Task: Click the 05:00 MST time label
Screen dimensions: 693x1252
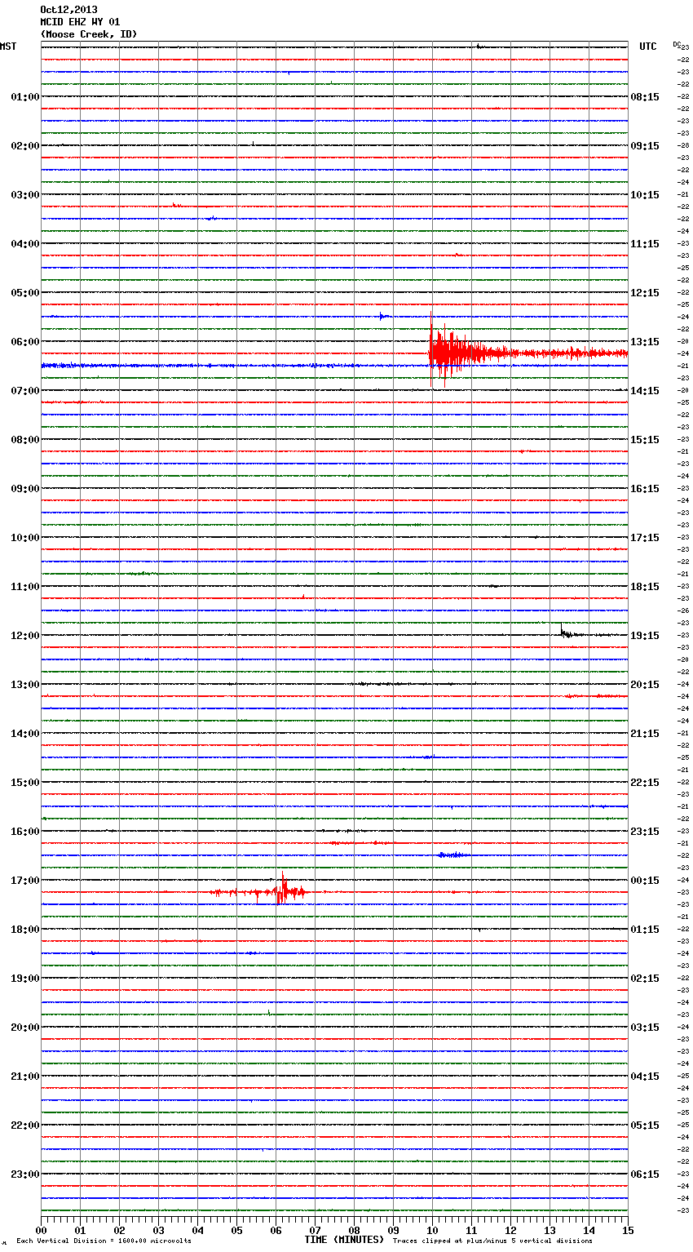Action: click(25, 293)
